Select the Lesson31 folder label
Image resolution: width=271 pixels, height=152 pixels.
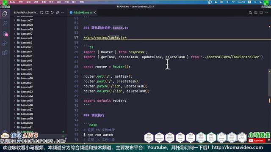point(27,128)
